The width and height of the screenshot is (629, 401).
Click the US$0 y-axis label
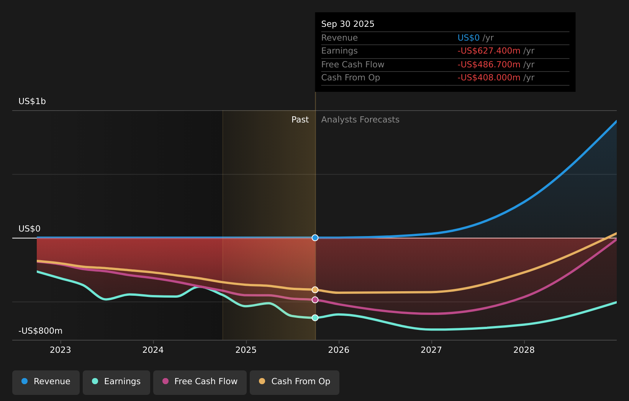click(29, 229)
